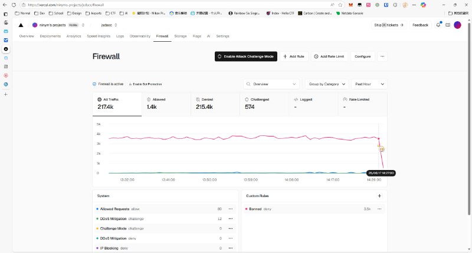Screen dimensions: 472x253
Task: Click the Add Rate Limit button
Action: [x=329, y=56]
